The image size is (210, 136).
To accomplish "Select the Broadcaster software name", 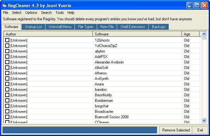I will pyautogui.click(x=104, y=112).
